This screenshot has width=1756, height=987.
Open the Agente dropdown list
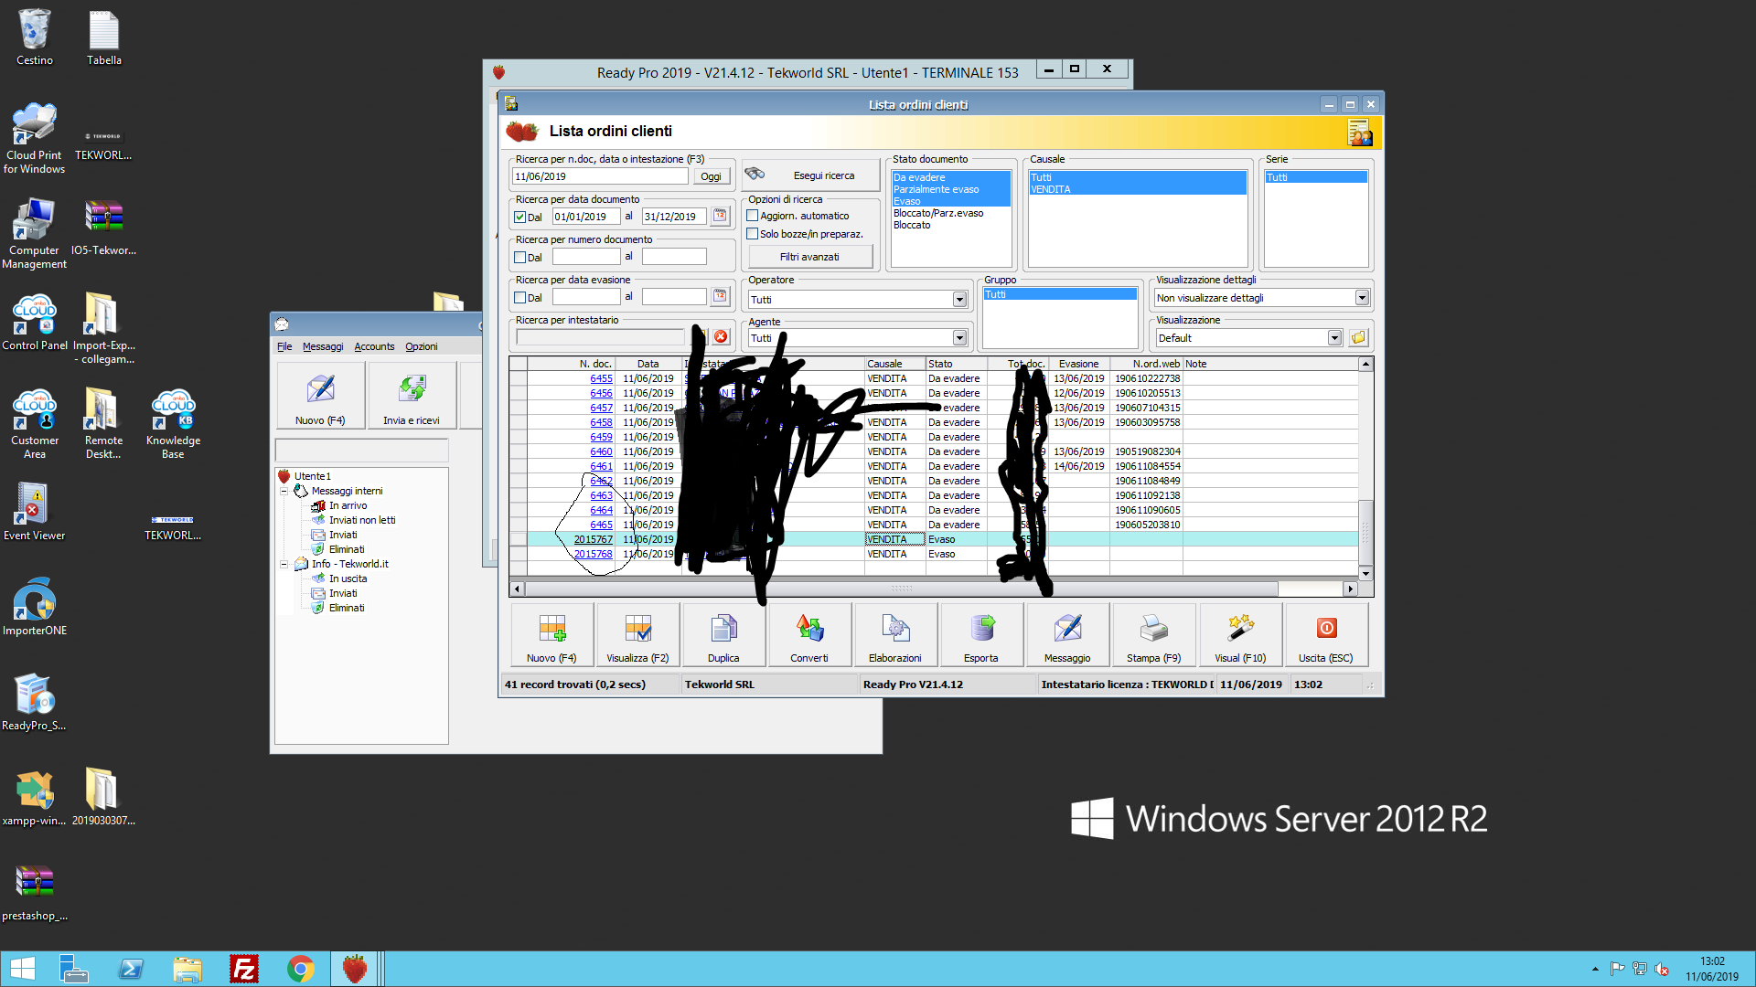pyautogui.click(x=958, y=338)
